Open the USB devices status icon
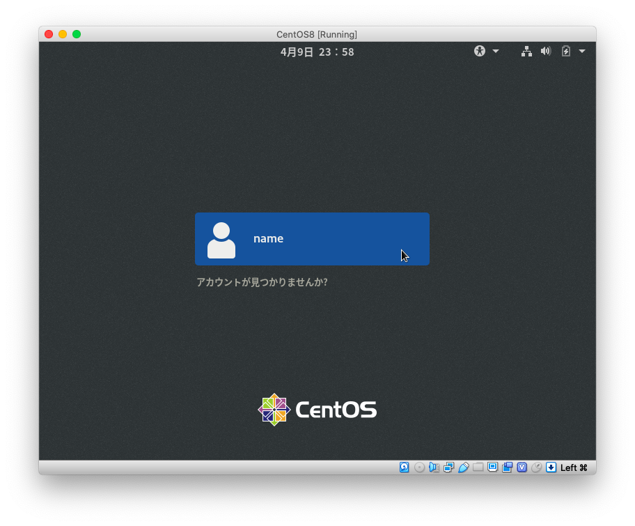 pyautogui.click(x=463, y=467)
